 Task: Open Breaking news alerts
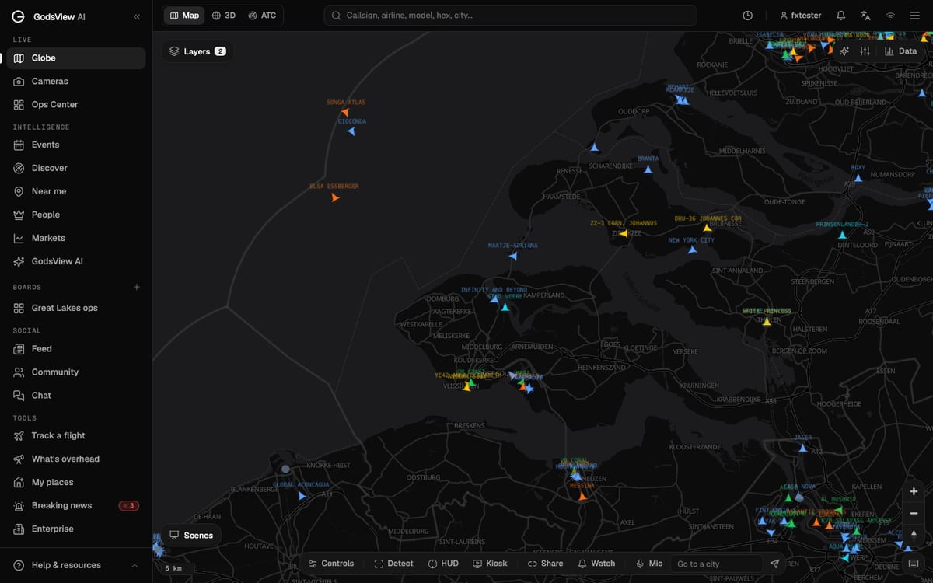(x=76, y=505)
